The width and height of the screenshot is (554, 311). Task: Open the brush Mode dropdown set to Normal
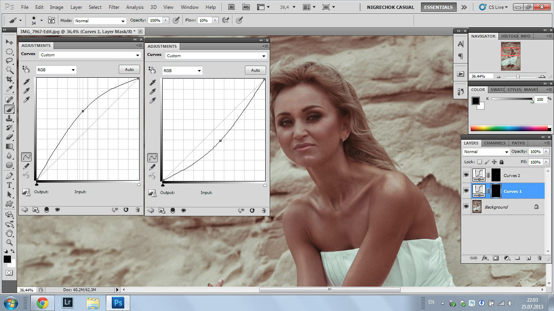point(100,21)
